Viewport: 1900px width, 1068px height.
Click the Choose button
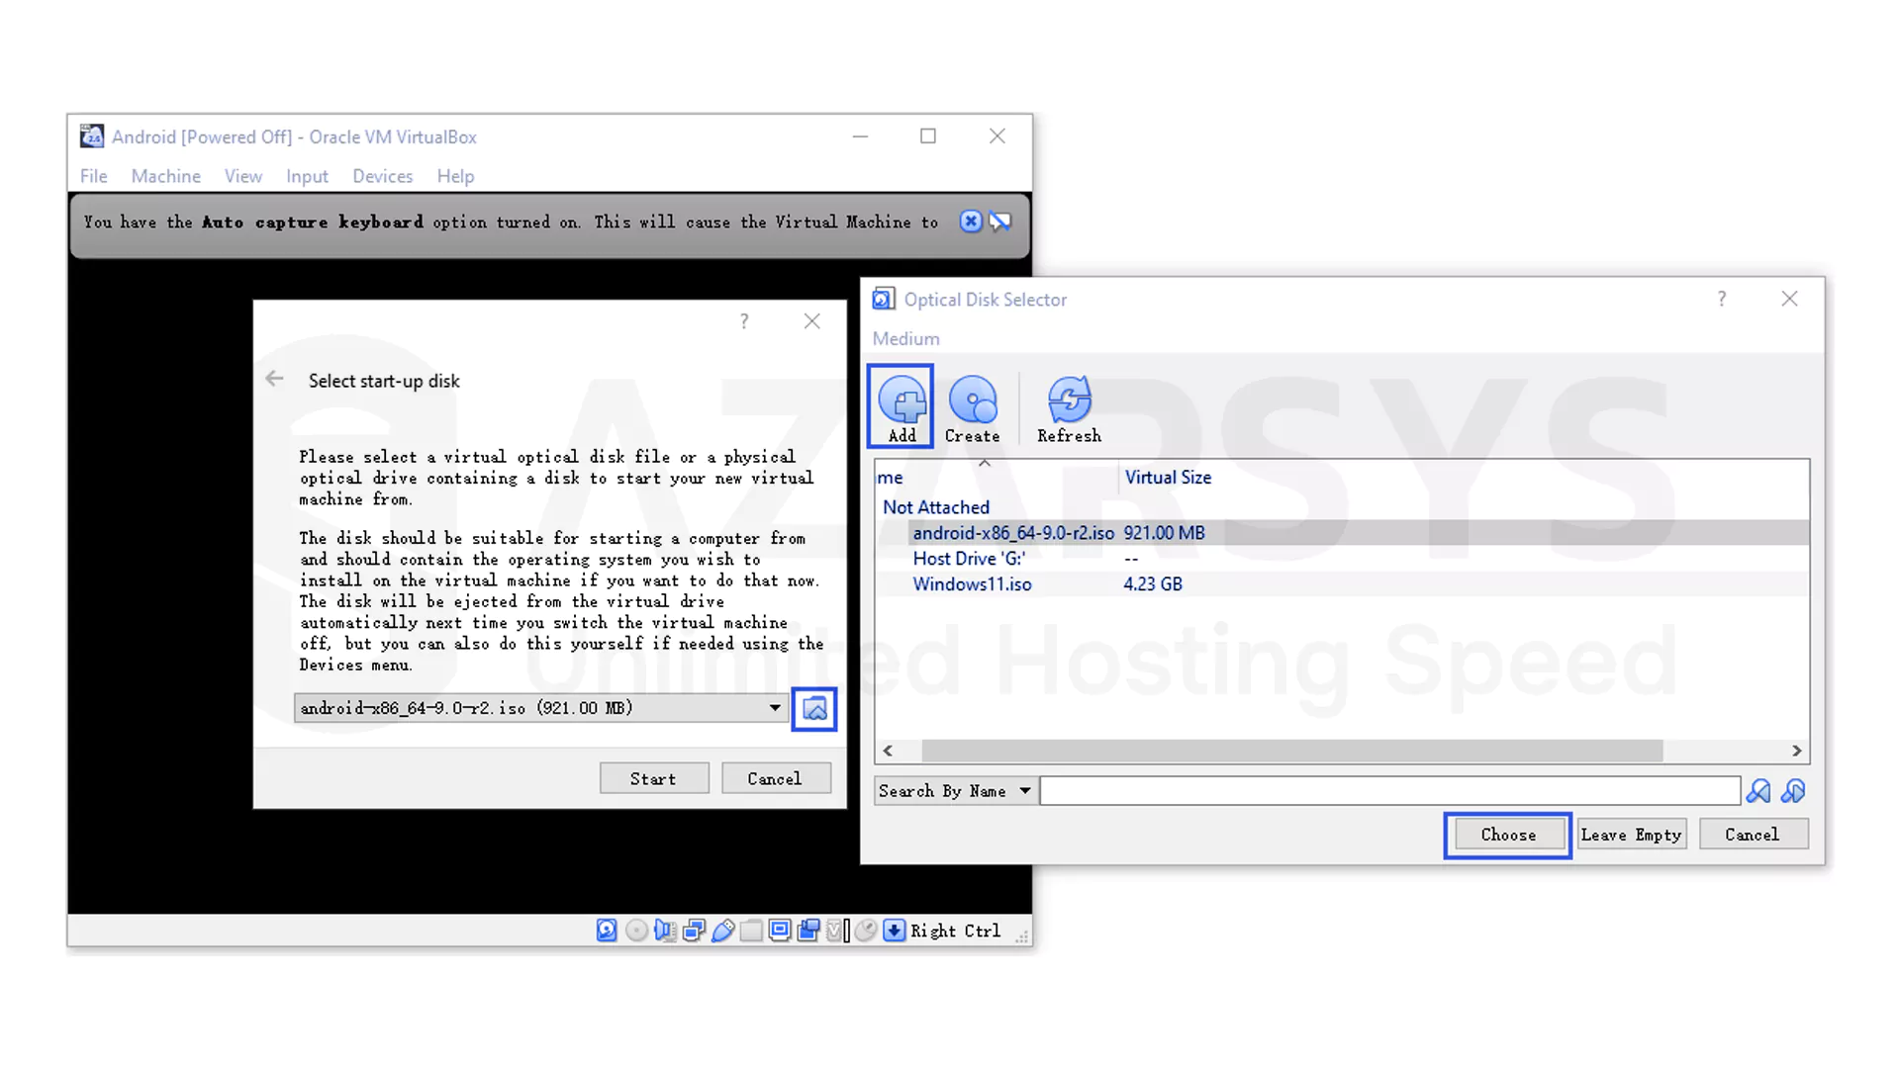click(x=1507, y=834)
